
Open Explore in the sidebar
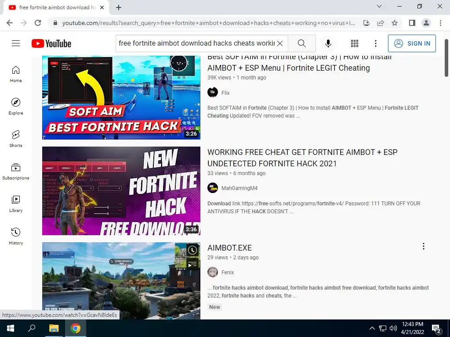tap(16, 107)
